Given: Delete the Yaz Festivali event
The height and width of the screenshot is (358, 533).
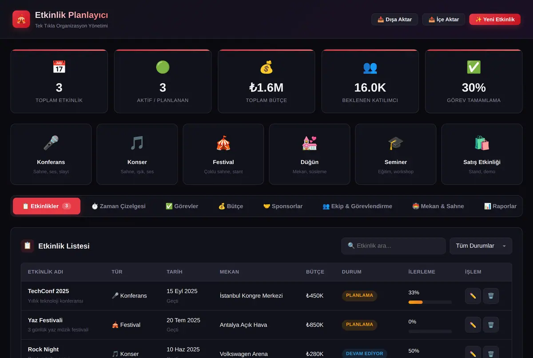Looking at the screenshot, I should [x=491, y=325].
